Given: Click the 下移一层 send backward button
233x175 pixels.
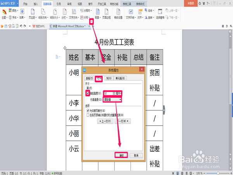Looking at the screenshot, I should tap(172, 17).
